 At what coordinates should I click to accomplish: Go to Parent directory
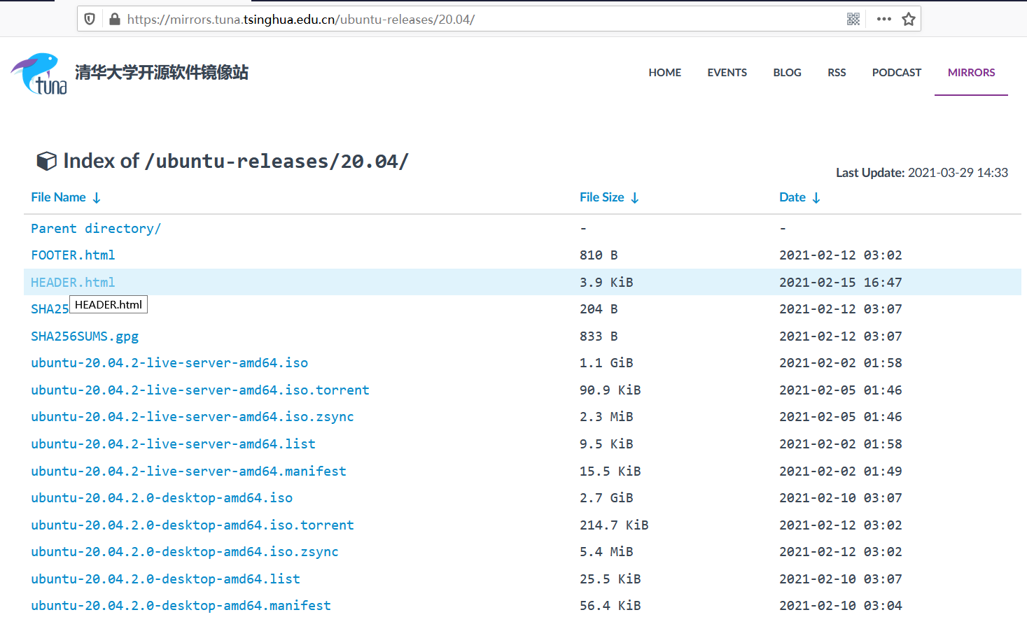click(x=96, y=229)
